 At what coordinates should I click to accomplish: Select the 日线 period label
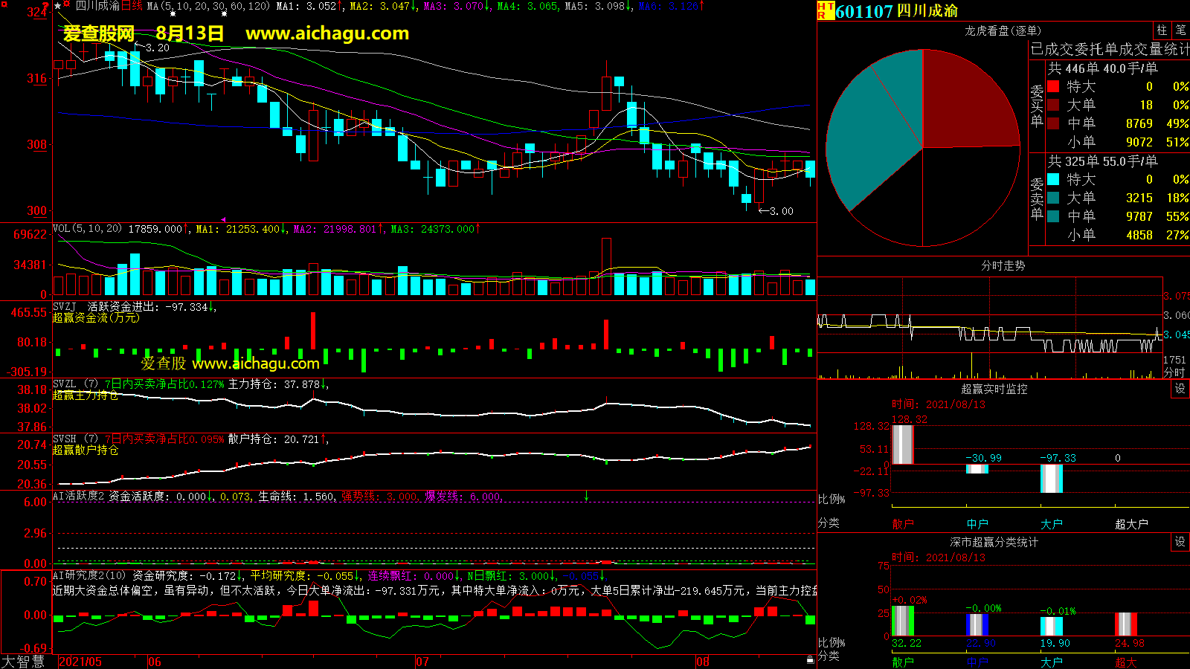[132, 6]
